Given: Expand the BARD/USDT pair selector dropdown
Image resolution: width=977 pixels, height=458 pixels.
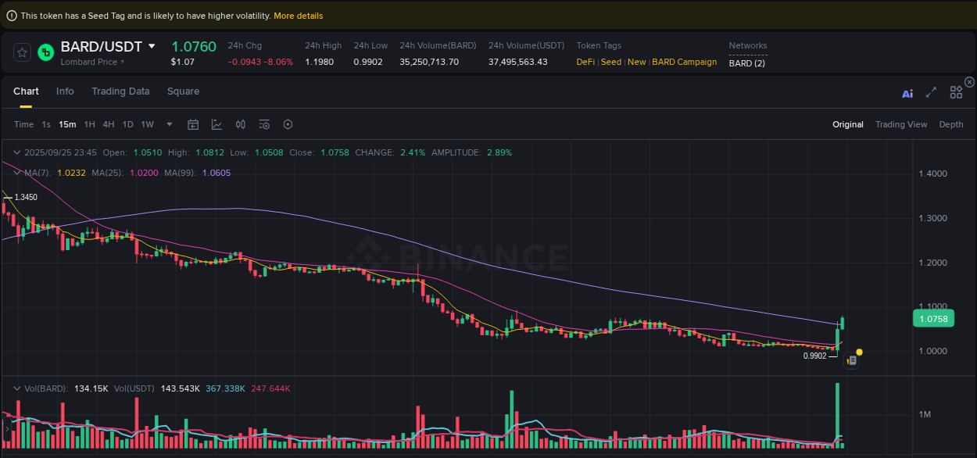Looking at the screenshot, I should pyautogui.click(x=153, y=46).
